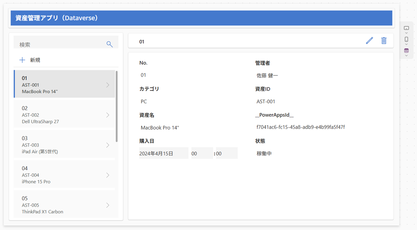
Task: Open the chevron on the AST-002 row
Action: (x=107, y=115)
